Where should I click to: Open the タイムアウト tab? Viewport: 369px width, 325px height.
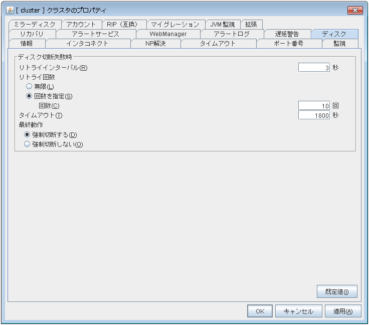click(218, 43)
